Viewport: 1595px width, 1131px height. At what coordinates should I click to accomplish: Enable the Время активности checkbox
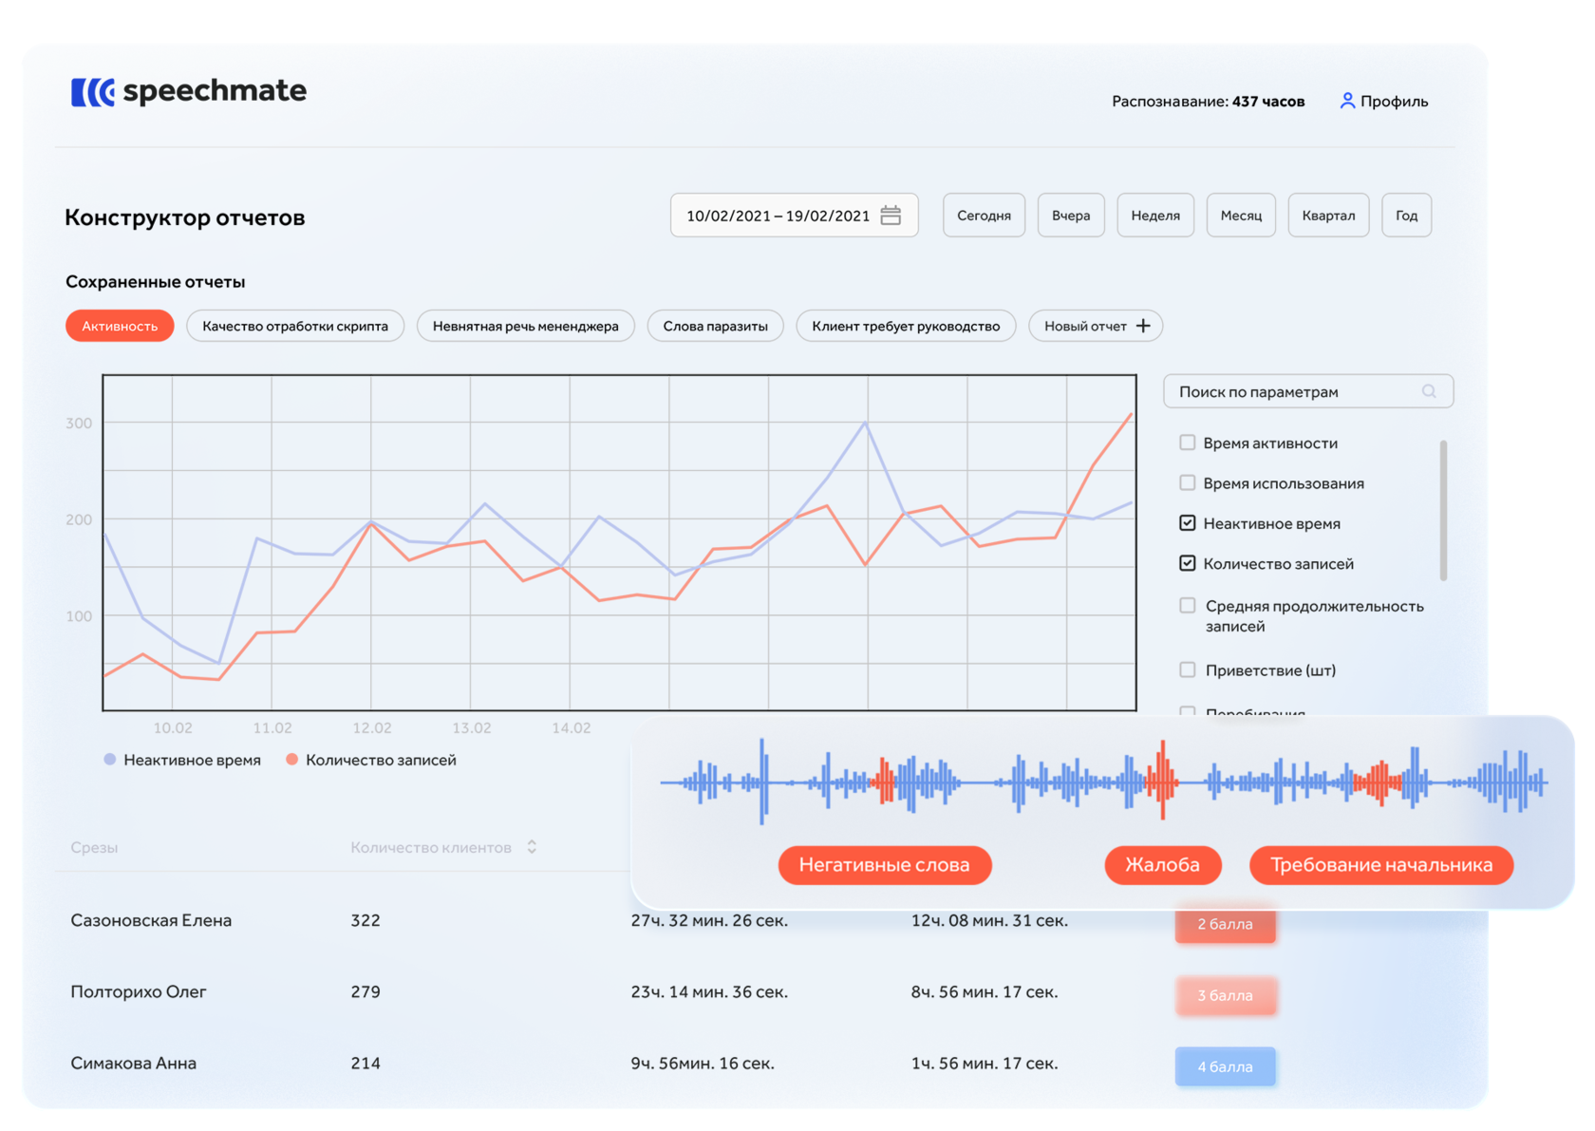[x=1187, y=442]
